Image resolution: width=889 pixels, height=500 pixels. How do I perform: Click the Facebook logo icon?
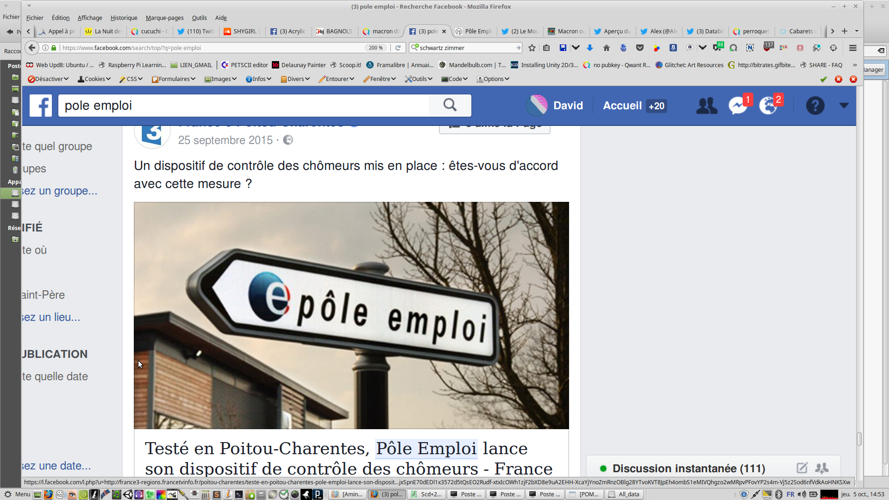(x=41, y=106)
